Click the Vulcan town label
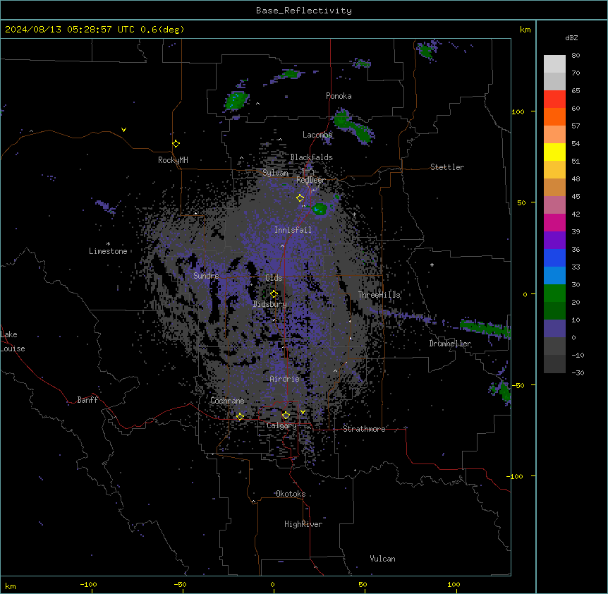 click(382, 559)
